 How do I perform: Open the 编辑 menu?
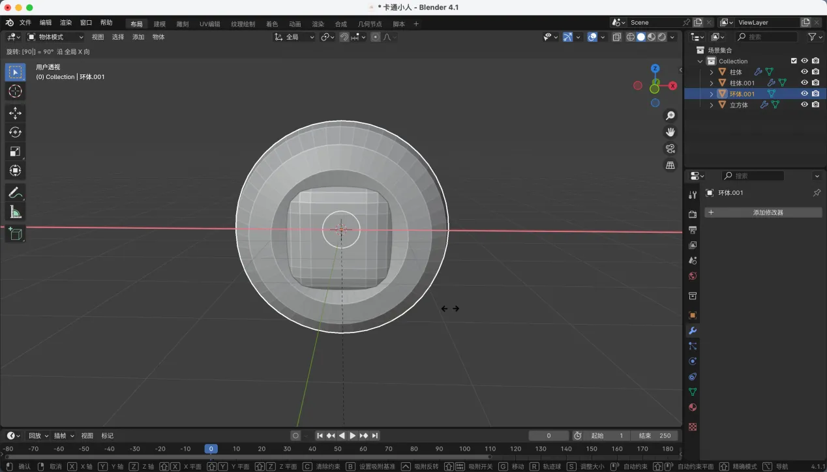[x=46, y=23]
